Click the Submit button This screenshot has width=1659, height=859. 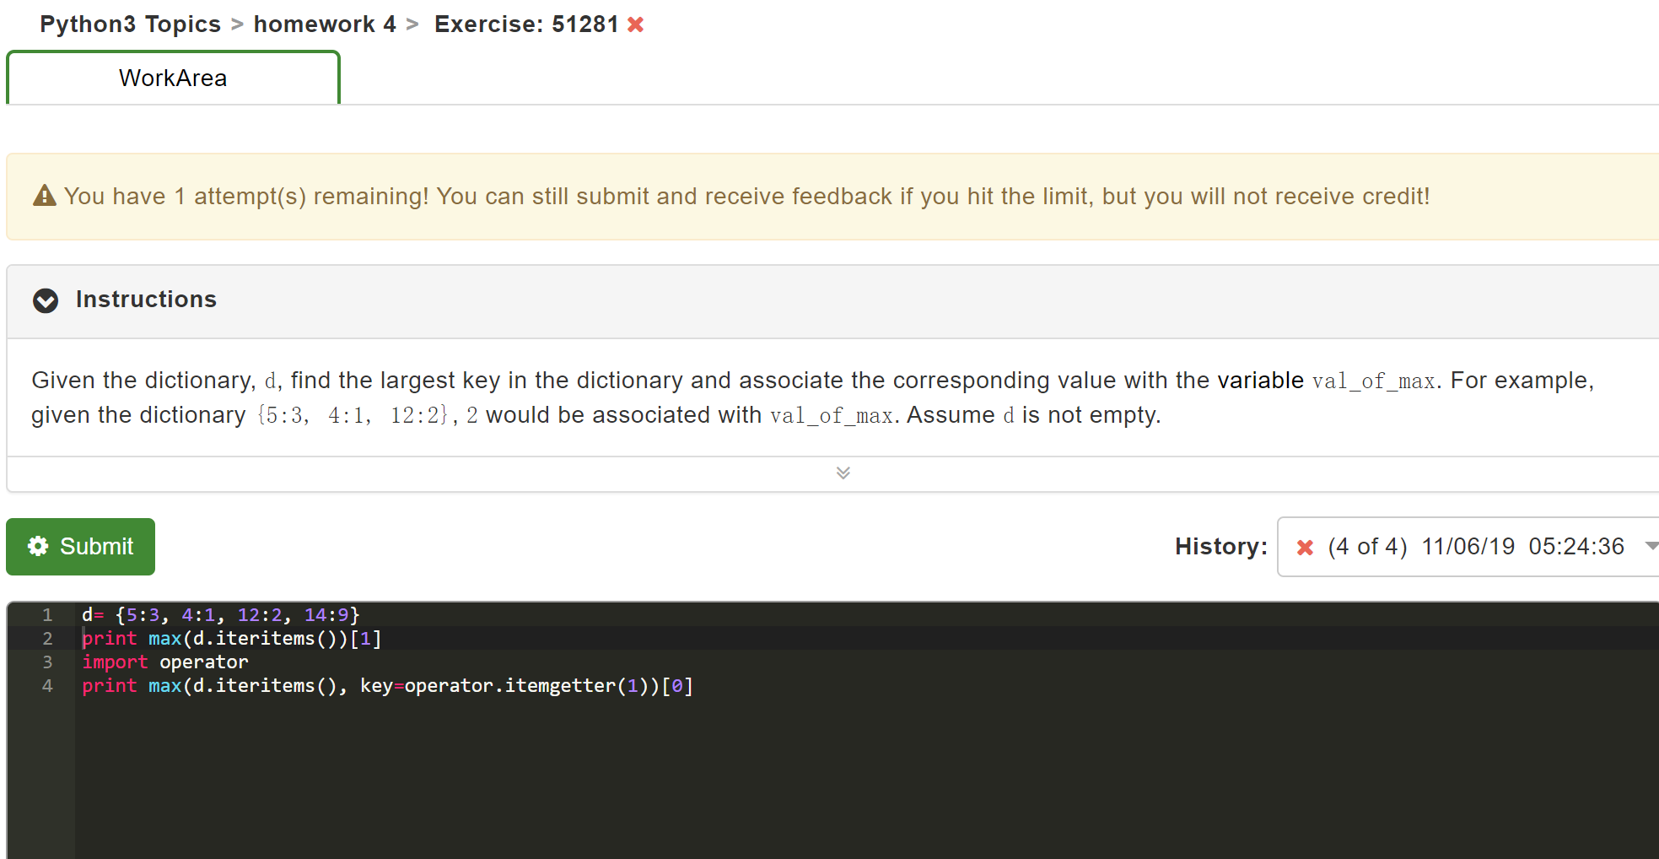pos(80,546)
